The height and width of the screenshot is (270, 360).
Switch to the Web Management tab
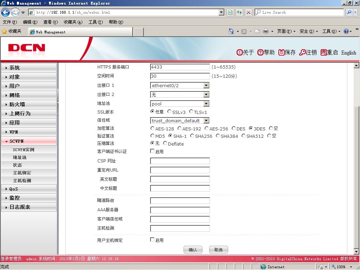(81, 32)
